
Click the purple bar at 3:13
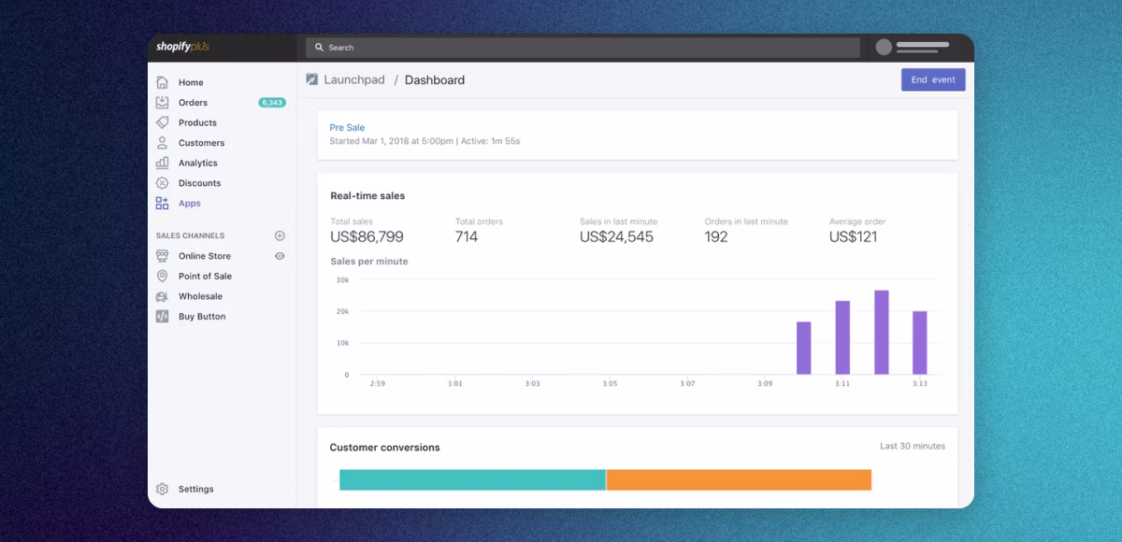(x=920, y=343)
